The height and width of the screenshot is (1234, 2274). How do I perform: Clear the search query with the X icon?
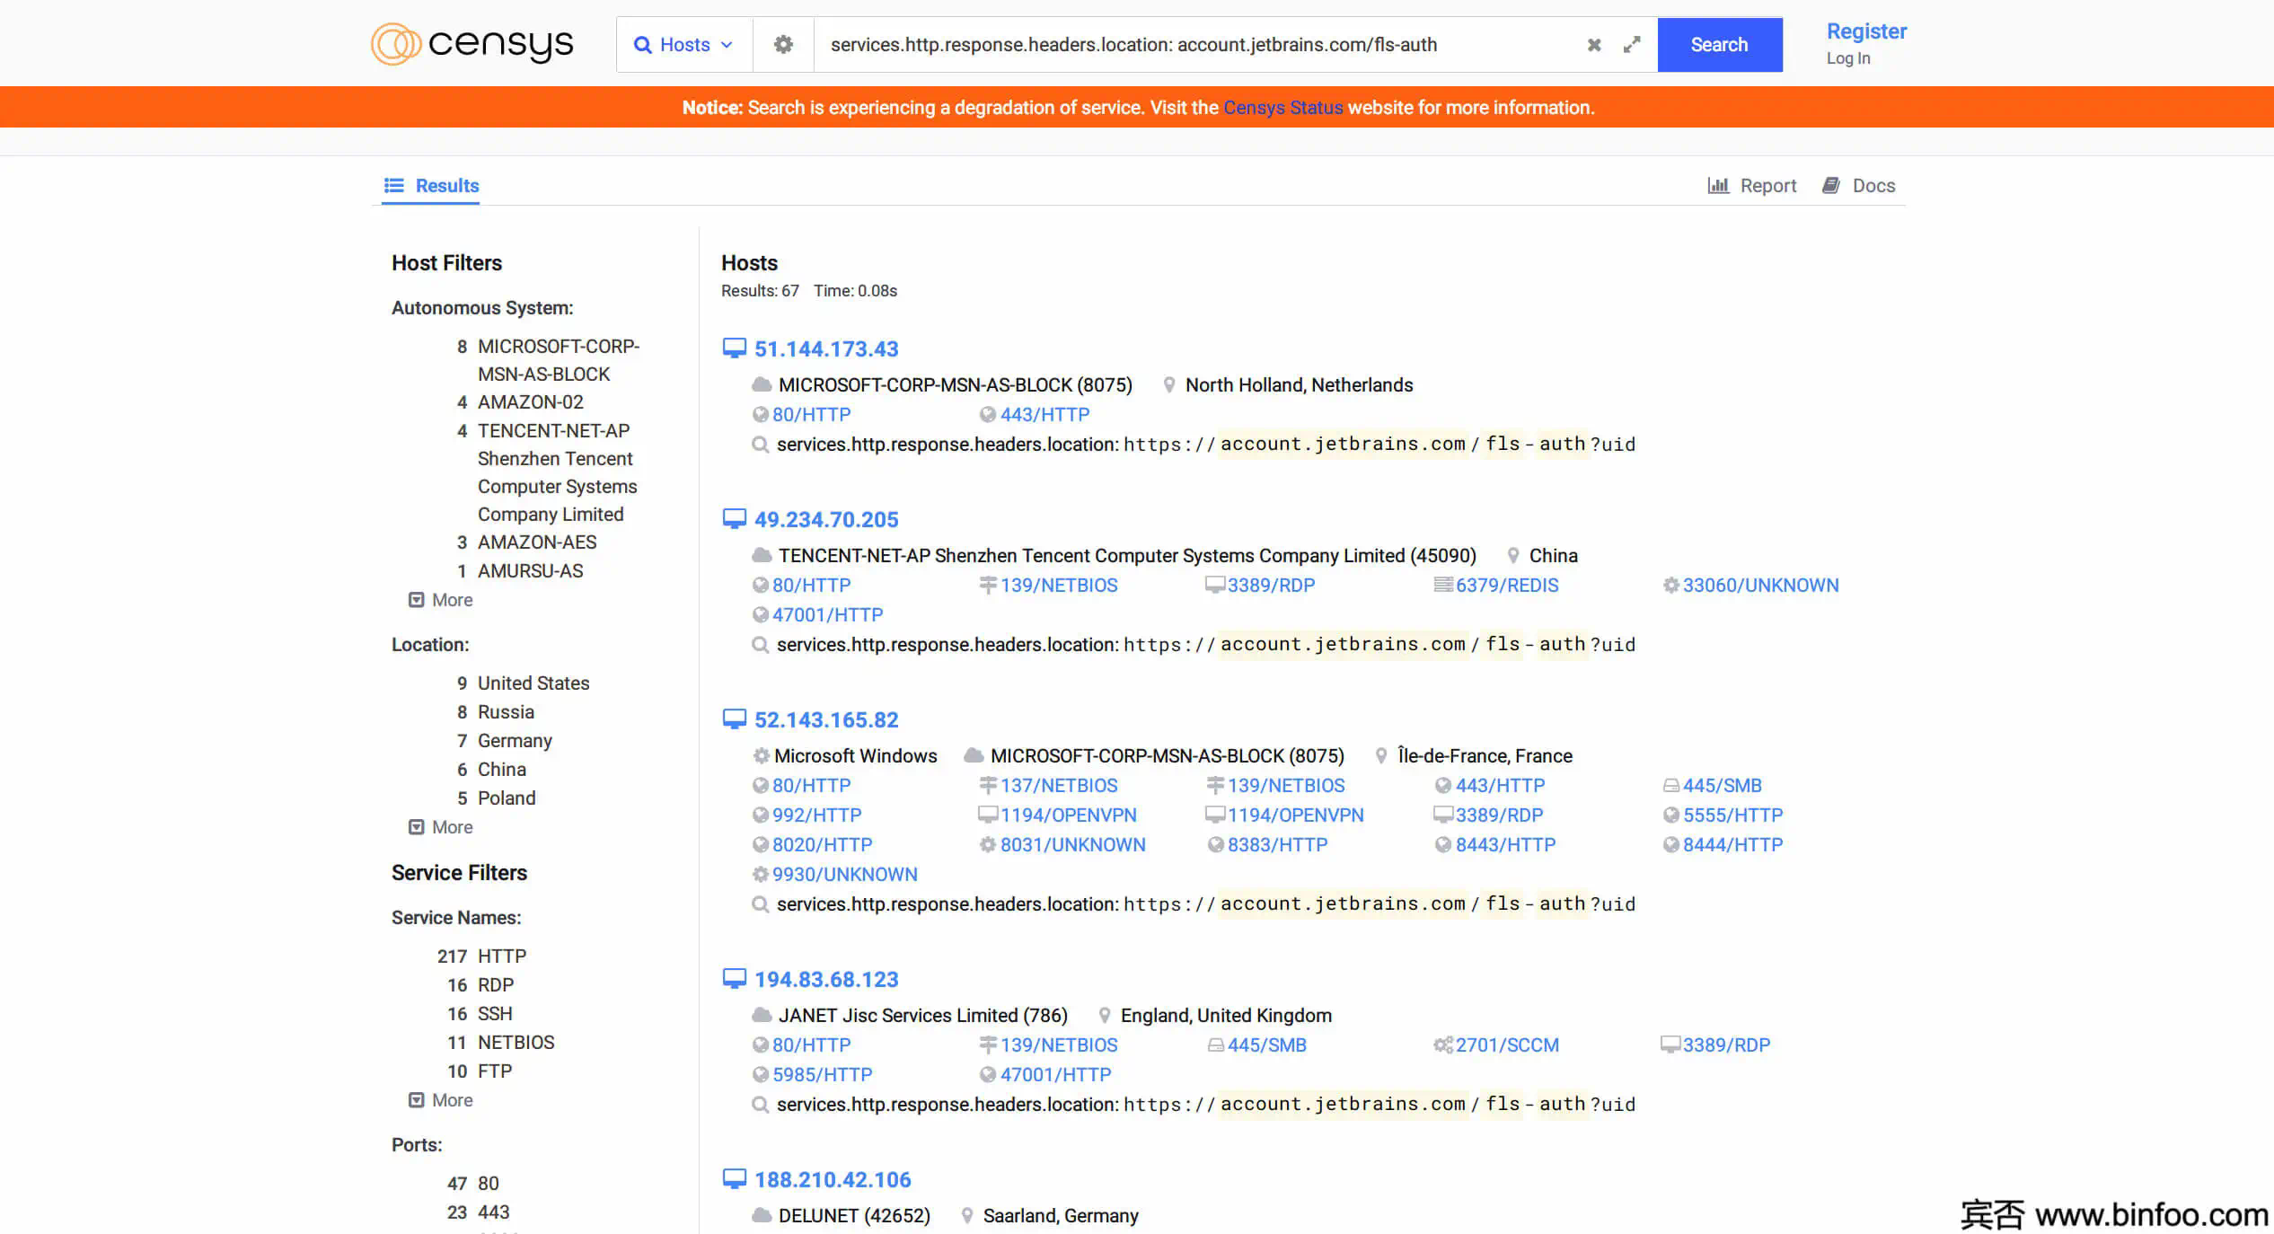[x=1594, y=44]
